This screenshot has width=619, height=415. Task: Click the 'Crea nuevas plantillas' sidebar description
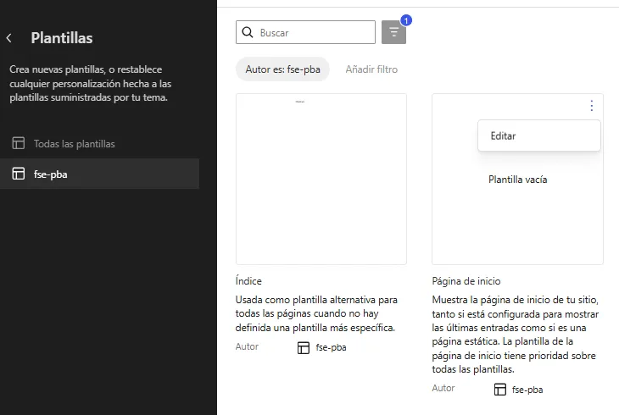(91, 83)
